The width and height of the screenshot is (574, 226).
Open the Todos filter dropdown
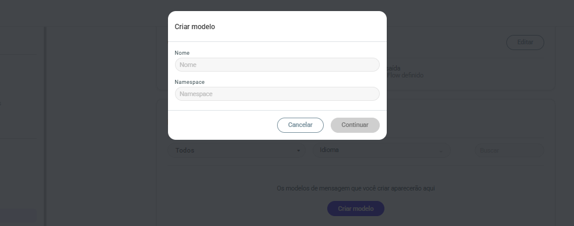(236, 150)
